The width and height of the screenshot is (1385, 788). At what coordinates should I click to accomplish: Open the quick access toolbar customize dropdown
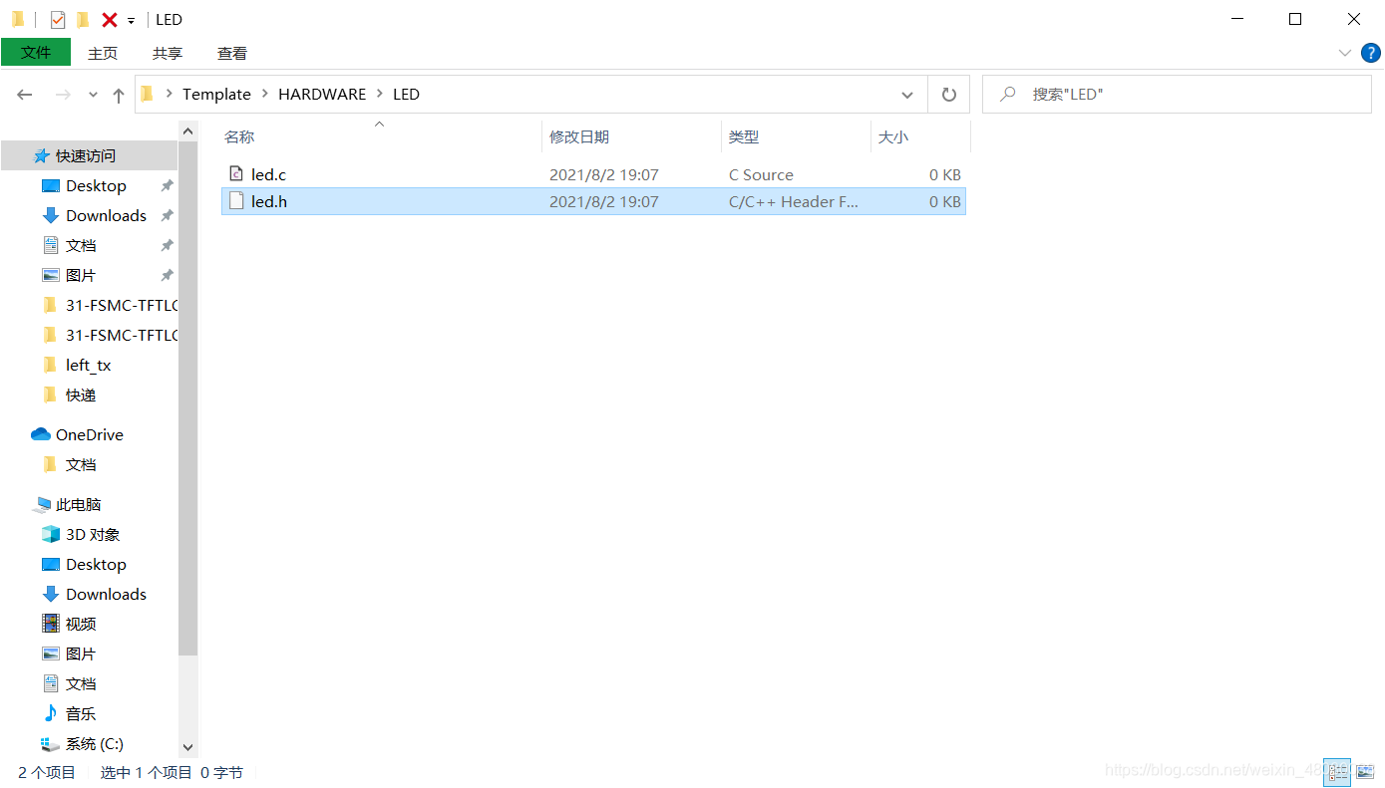pos(131,20)
